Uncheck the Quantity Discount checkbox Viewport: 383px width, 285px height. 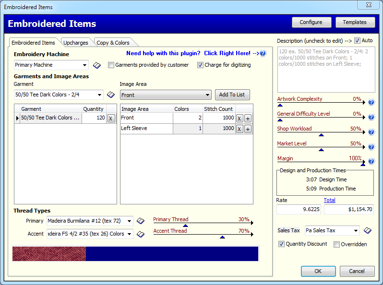(282, 244)
